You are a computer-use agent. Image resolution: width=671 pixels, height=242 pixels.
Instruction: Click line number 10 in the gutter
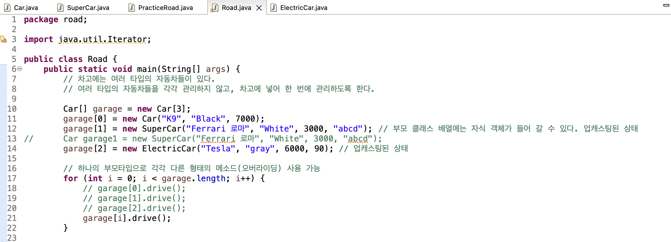(12, 109)
